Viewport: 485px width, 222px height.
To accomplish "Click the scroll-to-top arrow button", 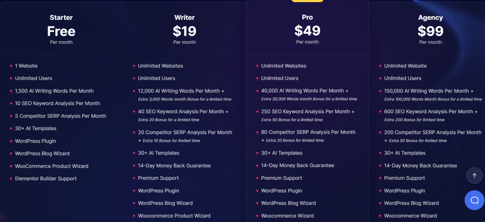I will [x=474, y=175].
